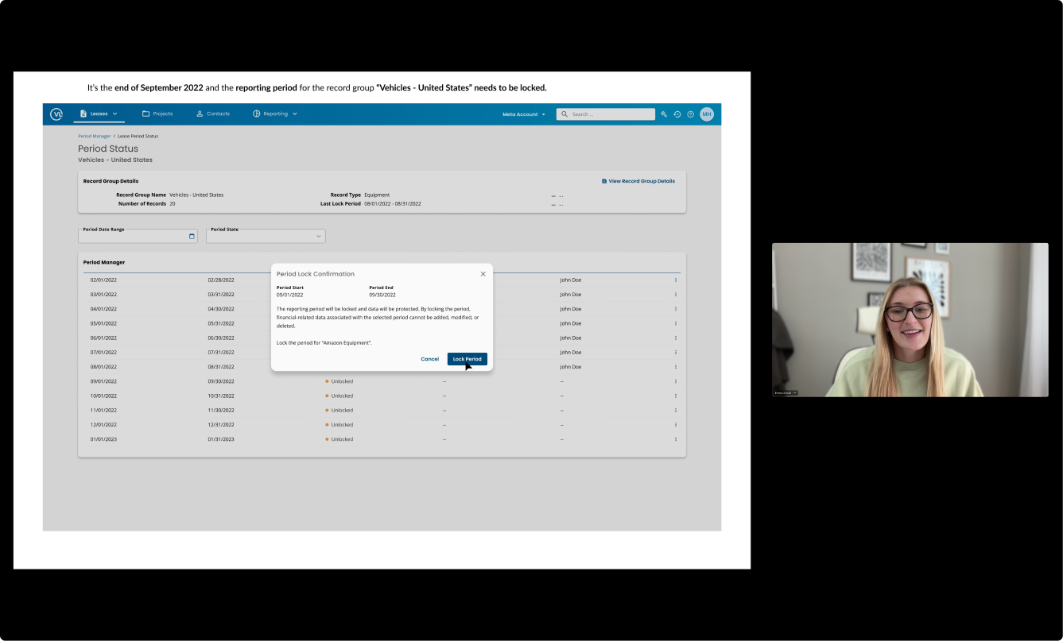Expand the Reporting menu in the header
The height and width of the screenshot is (641, 1063).
pyautogui.click(x=275, y=114)
